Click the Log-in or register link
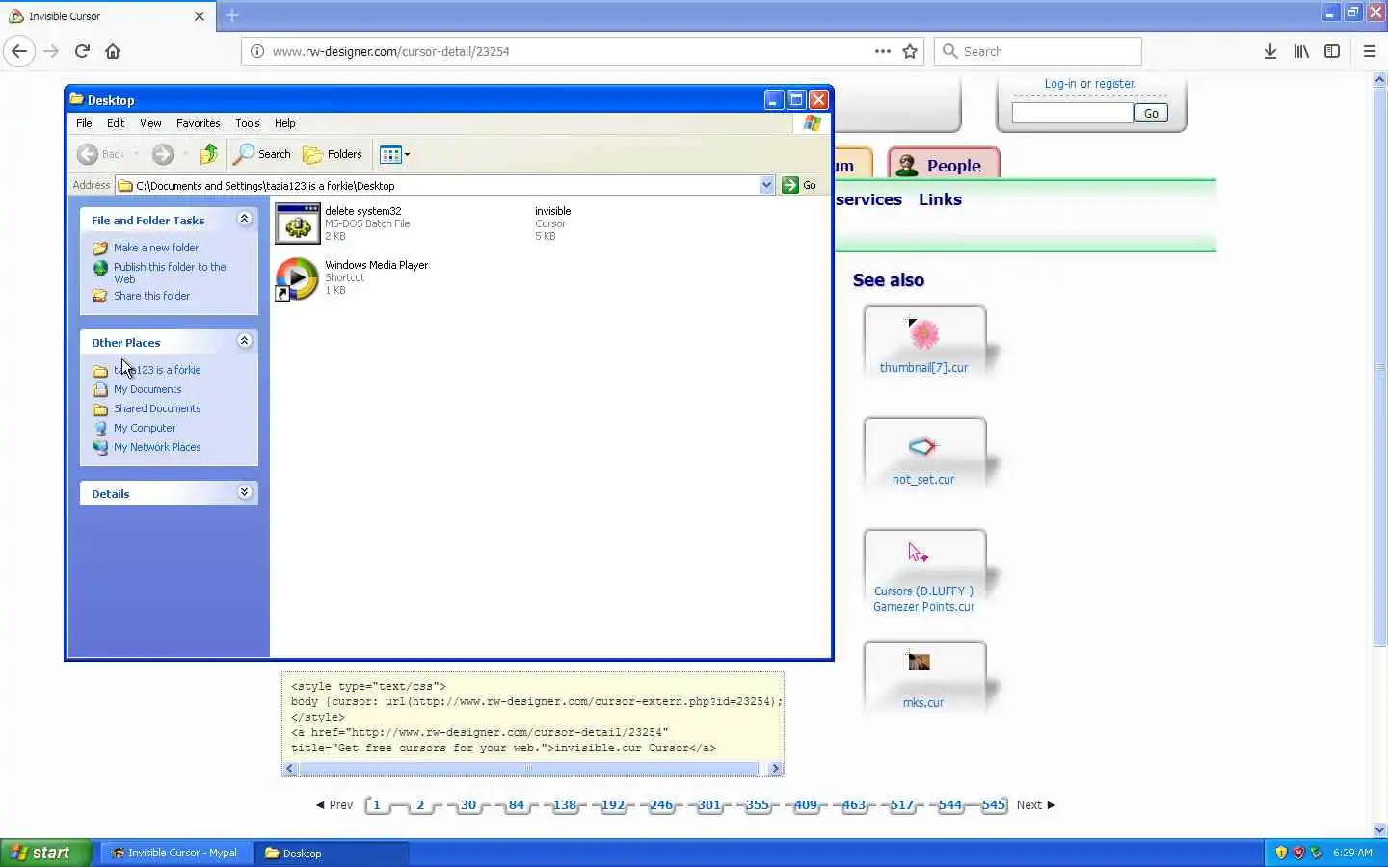1388x867 pixels. pyautogui.click(x=1090, y=84)
